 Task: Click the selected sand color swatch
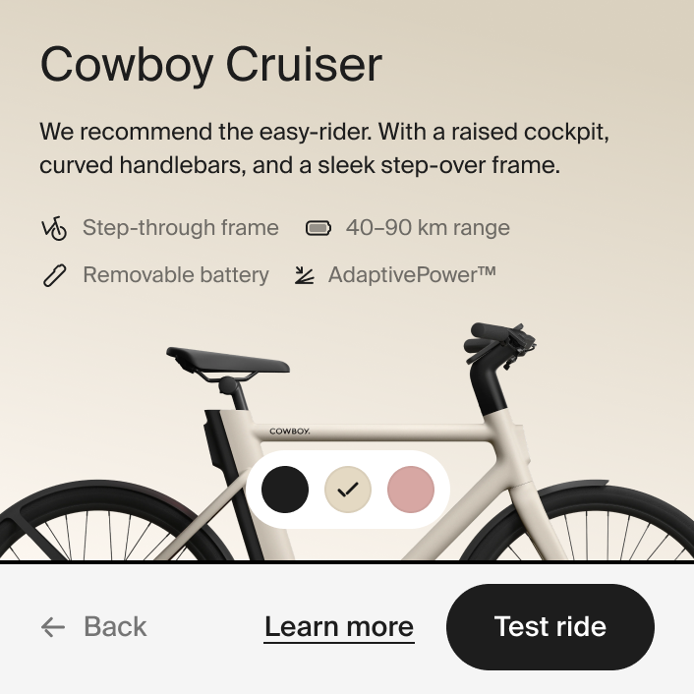tap(348, 489)
